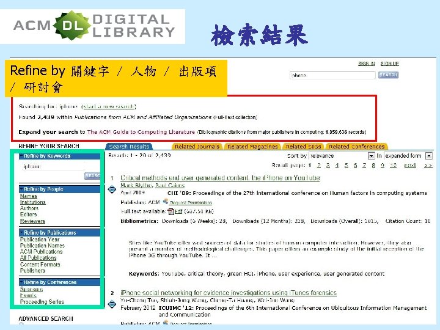Go to result page 8
Viewport: 440px width, 330px height.
[373, 165]
